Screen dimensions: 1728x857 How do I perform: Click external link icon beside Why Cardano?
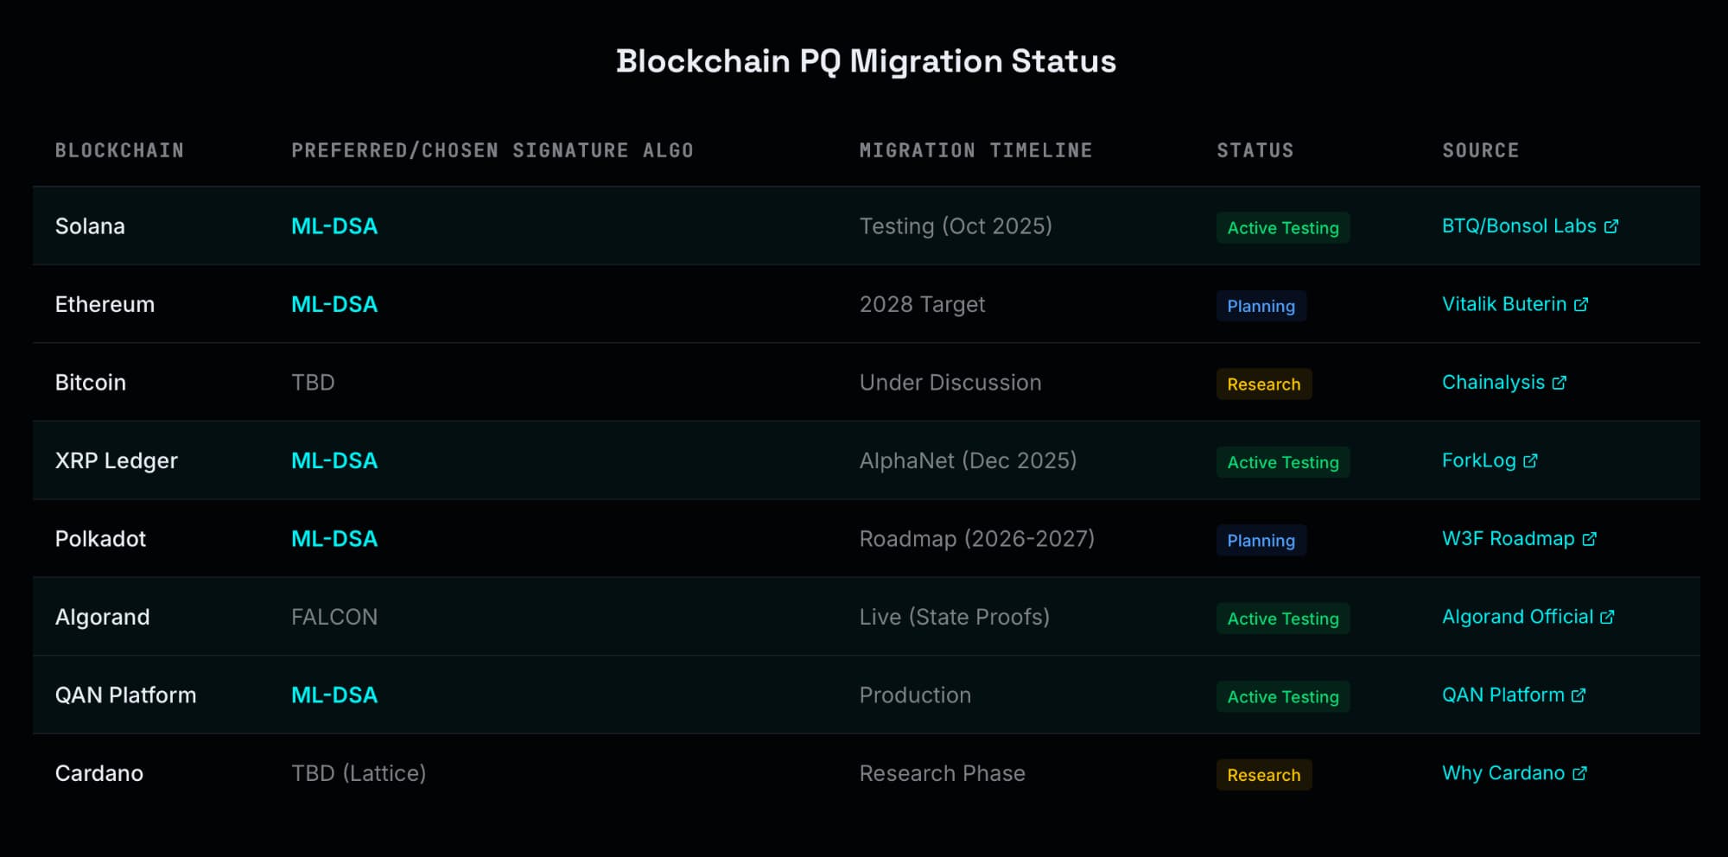(x=1579, y=774)
